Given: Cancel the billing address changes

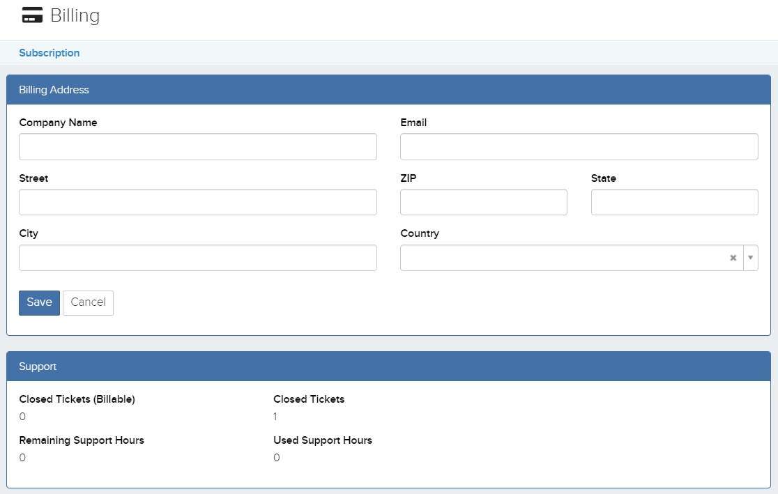Looking at the screenshot, I should tap(88, 302).
